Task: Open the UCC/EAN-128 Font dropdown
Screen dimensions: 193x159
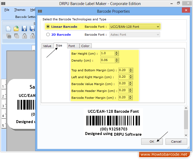Action: tap(135, 27)
